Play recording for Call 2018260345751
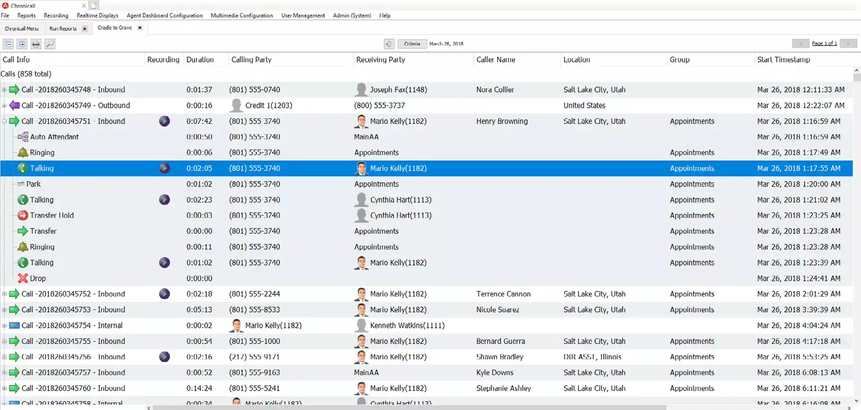 [164, 121]
